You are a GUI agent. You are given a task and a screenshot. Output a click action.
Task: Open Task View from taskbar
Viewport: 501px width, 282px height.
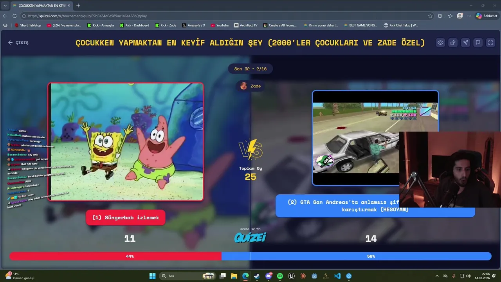(x=223, y=276)
